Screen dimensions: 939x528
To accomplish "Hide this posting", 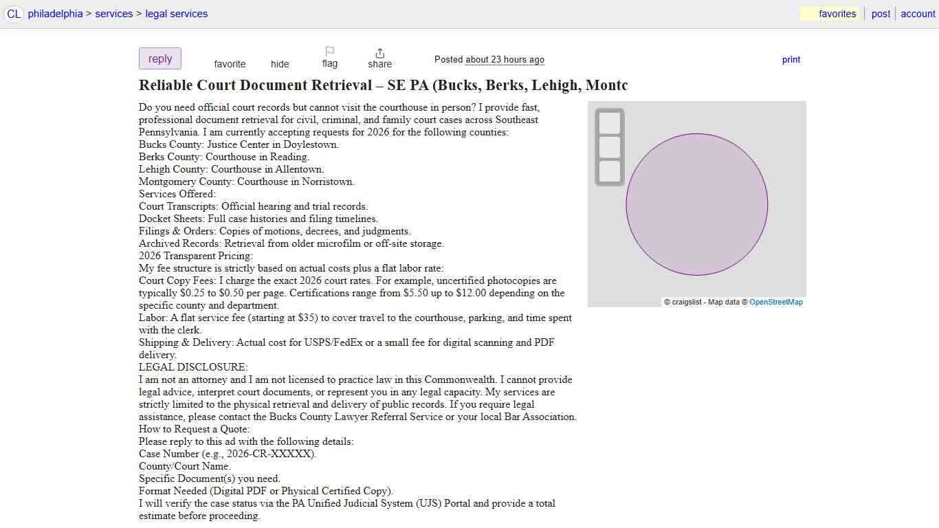I will [x=280, y=63].
